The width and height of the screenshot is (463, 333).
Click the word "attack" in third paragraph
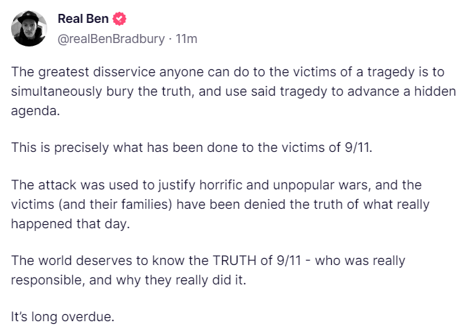[54, 186]
